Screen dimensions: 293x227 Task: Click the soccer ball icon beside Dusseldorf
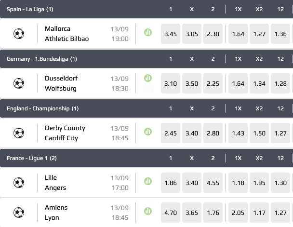click(x=19, y=83)
